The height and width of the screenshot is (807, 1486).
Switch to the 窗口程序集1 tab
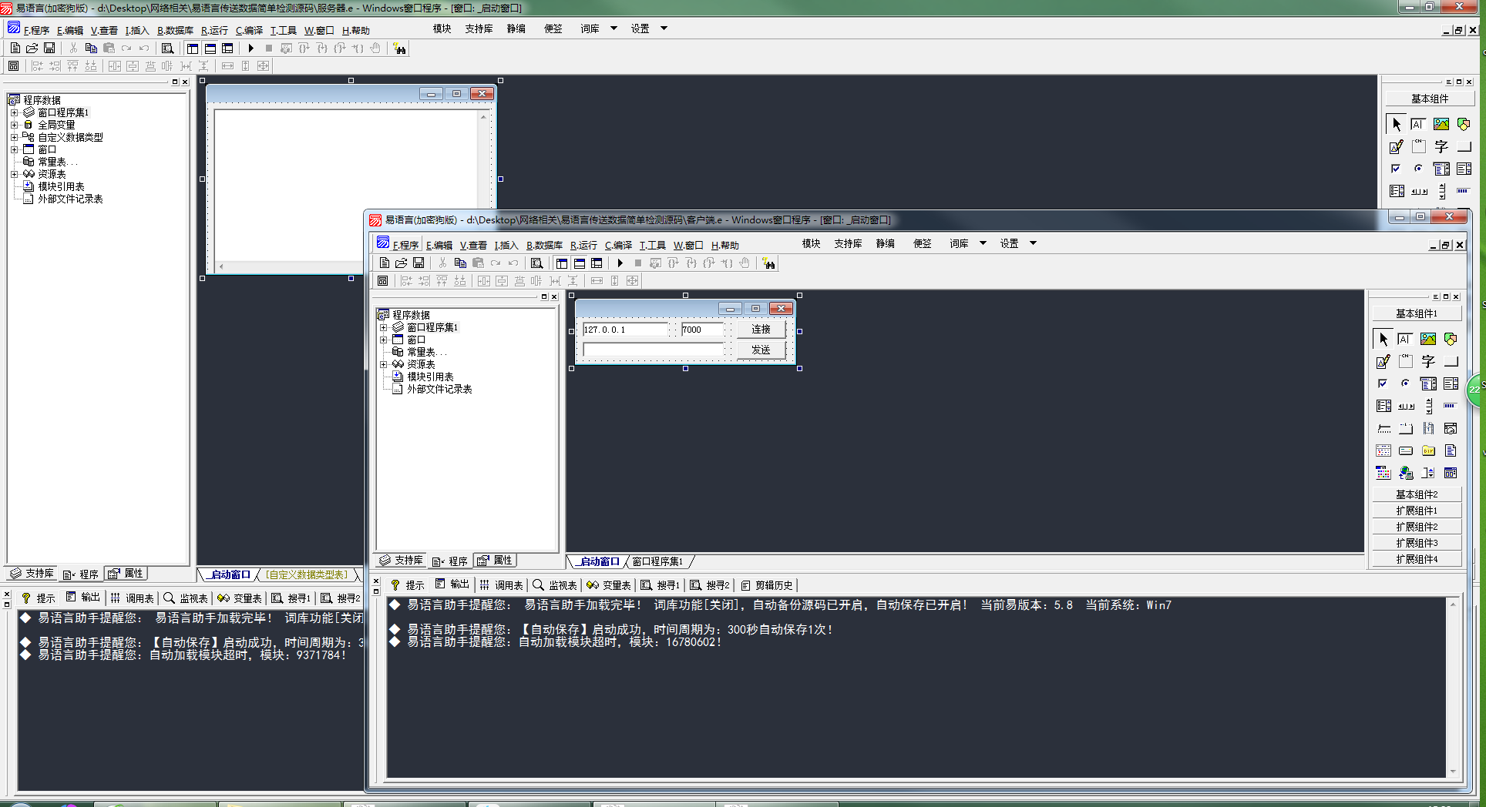click(x=657, y=562)
